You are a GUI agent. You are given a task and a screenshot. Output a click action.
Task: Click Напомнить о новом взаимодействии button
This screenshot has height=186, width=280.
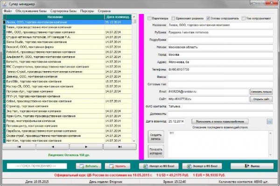(x=220, y=122)
